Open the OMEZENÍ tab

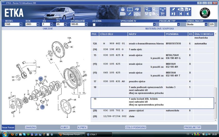click(x=48, y=29)
